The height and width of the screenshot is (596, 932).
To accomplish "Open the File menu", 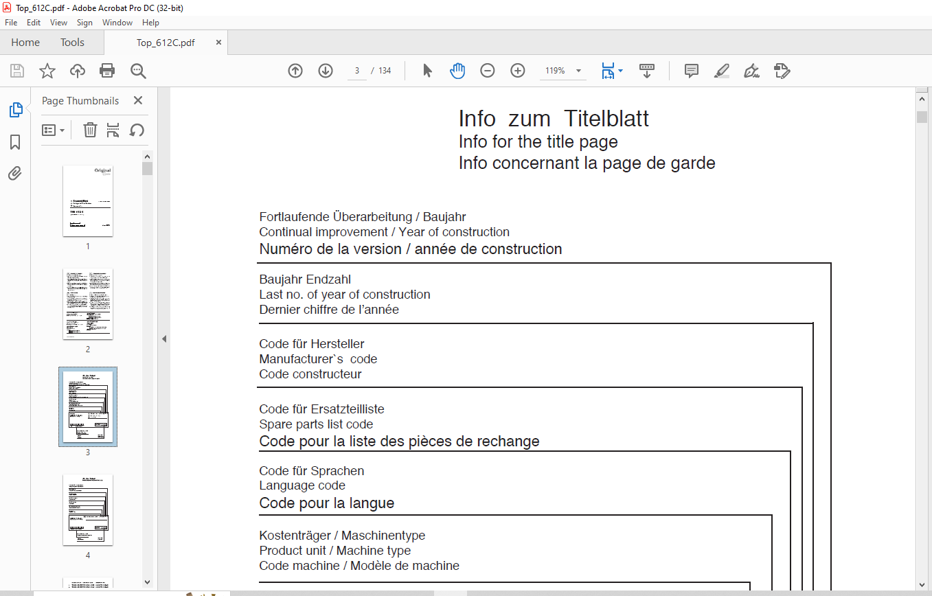I will (11, 23).
